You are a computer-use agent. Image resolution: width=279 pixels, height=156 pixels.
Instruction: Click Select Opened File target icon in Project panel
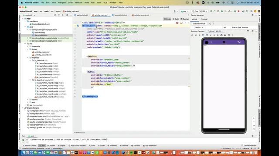(x=55, y=15)
